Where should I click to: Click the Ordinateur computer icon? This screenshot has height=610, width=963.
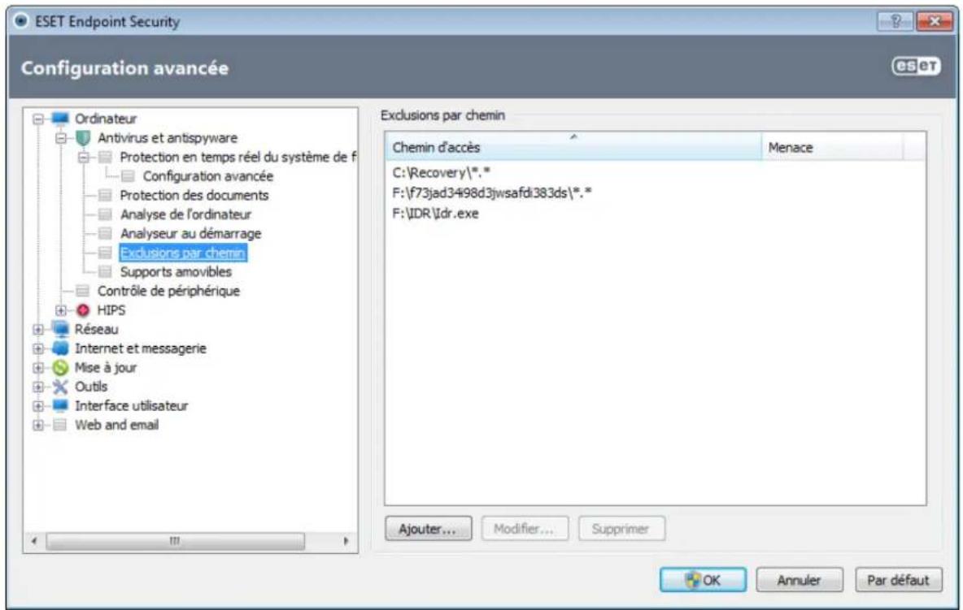tap(60, 119)
